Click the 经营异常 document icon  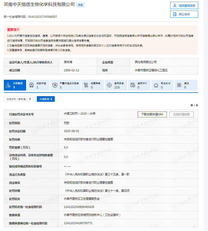(86, 85)
